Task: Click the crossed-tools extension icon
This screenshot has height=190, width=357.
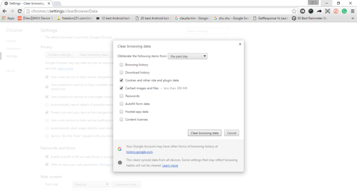Action: (327, 11)
